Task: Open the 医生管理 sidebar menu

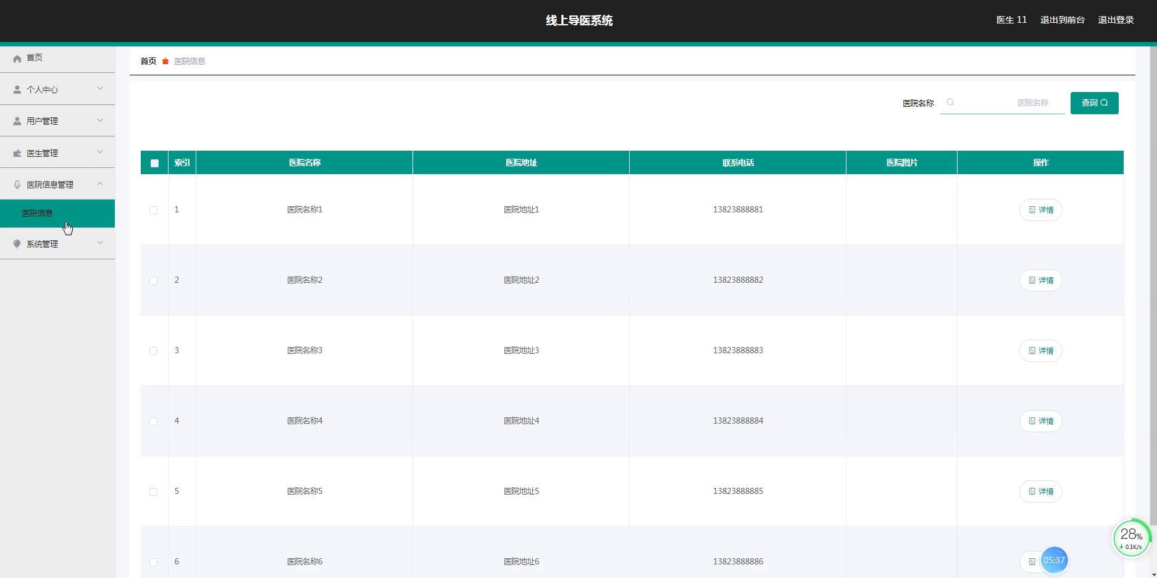Action: point(57,153)
